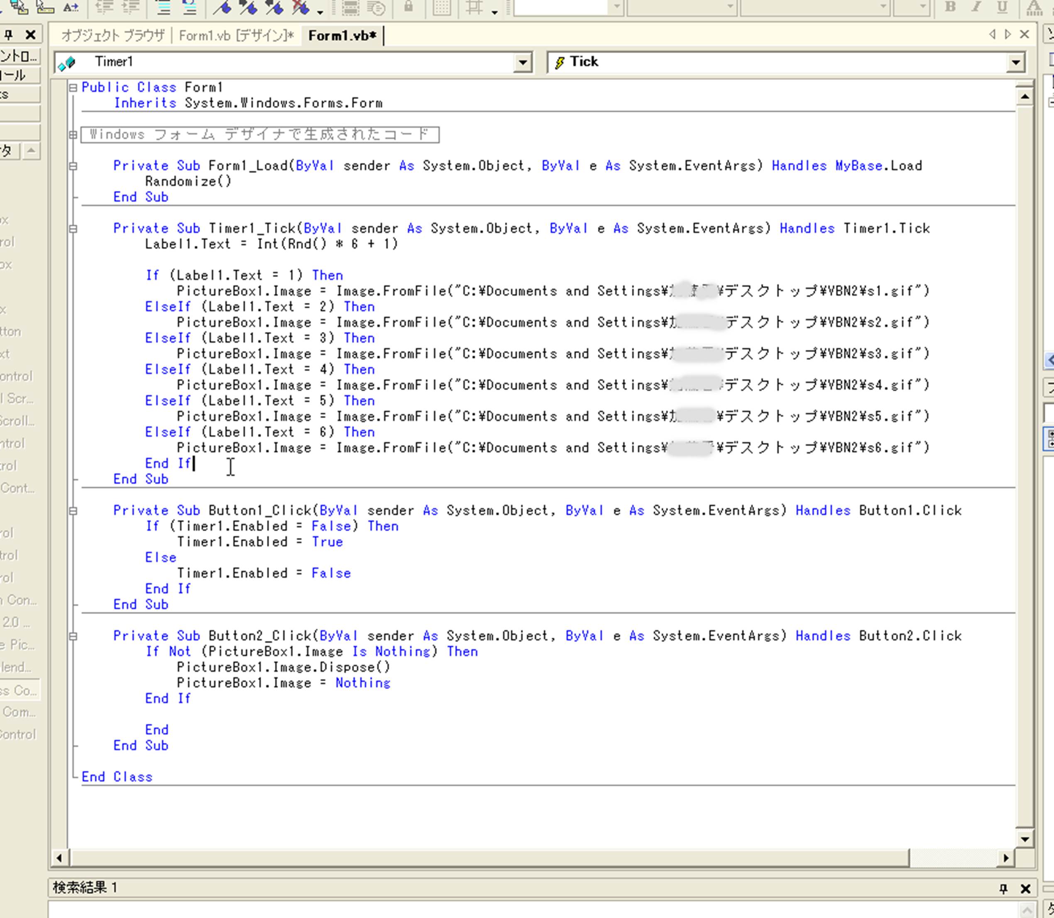Click the code editor scroll-up arrow
1054x918 pixels.
pyautogui.click(x=1024, y=97)
